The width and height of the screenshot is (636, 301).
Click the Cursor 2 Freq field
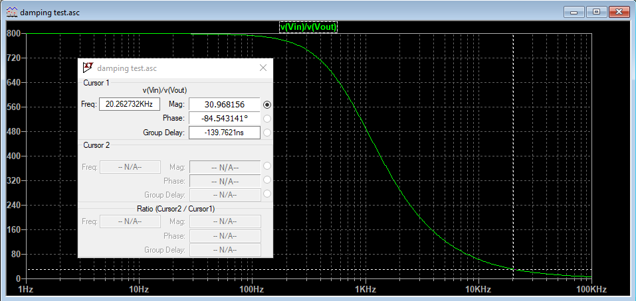tap(130, 167)
